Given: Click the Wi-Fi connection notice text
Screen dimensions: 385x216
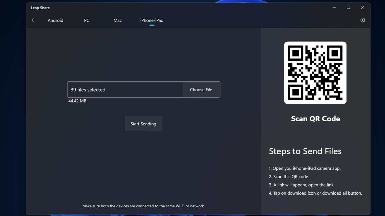Looking at the screenshot, I should pos(143,206).
